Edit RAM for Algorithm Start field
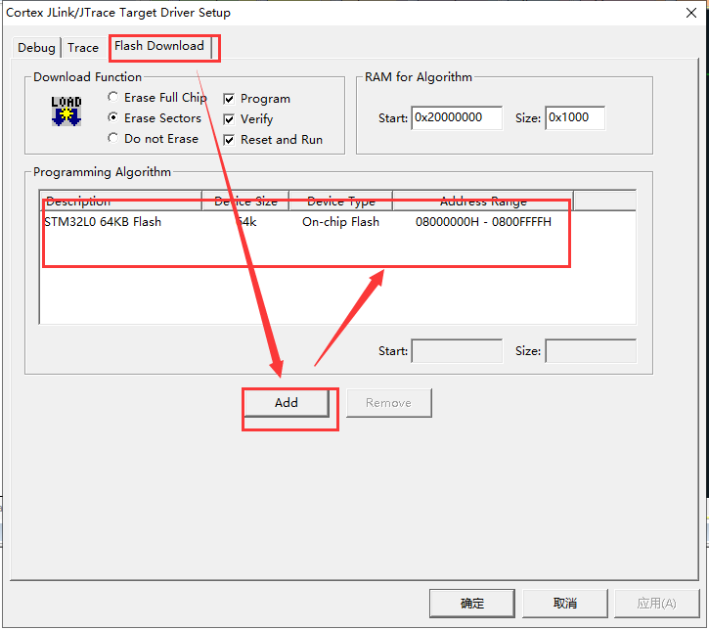 [x=457, y=118]
